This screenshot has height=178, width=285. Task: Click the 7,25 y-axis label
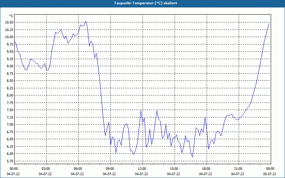(10, 117)
